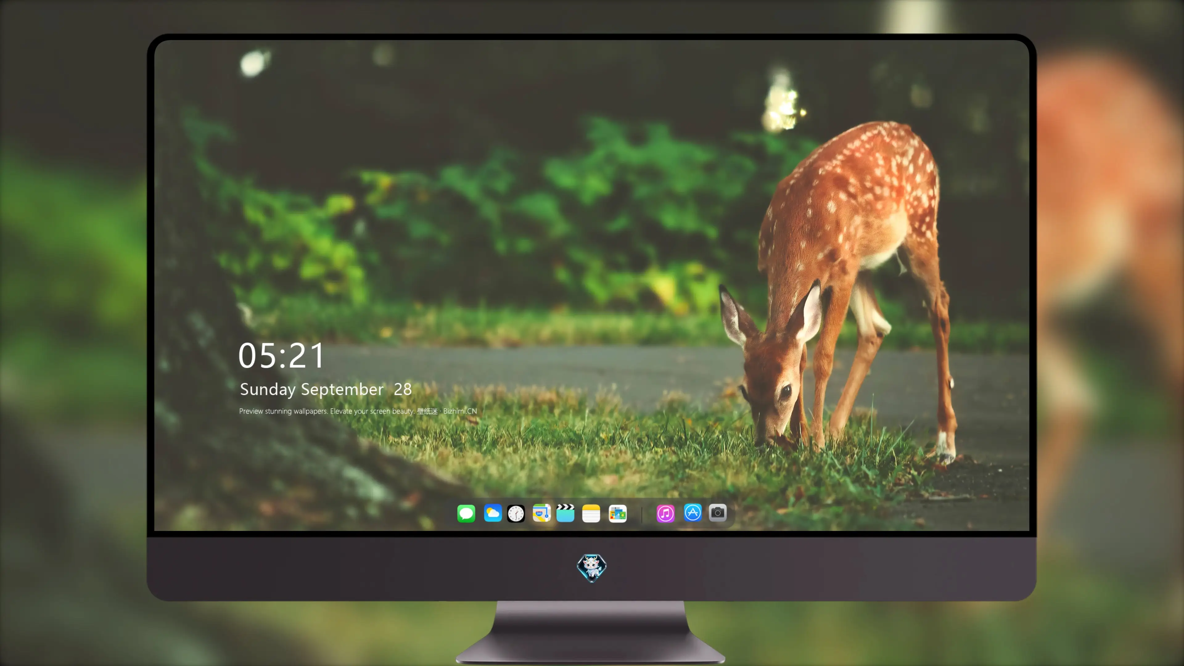Open the Messages app in the dock
The width and height of the screenshot is (1184, 666).
click(466, 513)
